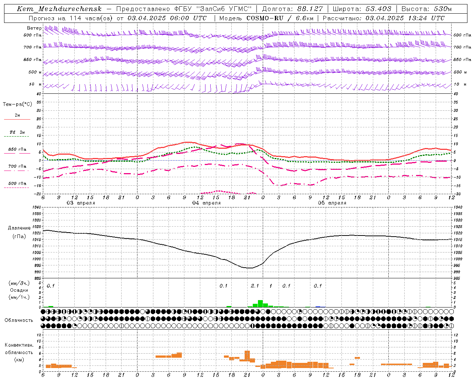Select the 'Широта: 53.403' latitude value
The image size is (473, 378).
point(362,9)
